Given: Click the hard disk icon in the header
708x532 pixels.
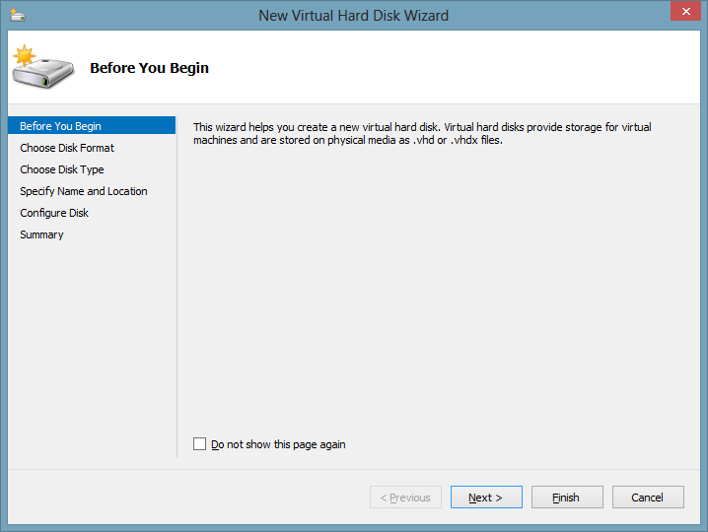Looking at the screenshot, I should [43, 67].
